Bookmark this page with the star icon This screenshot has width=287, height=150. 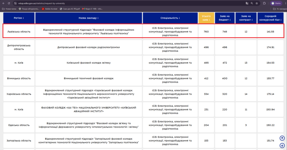(257, 3)
